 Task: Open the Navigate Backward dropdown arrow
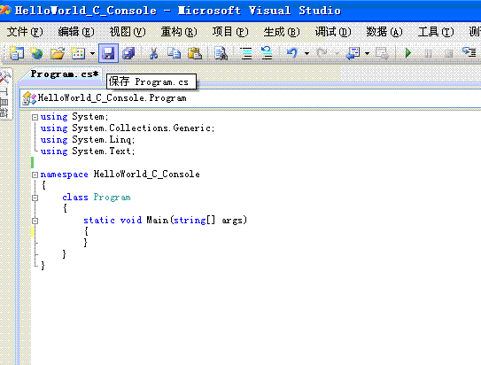point(368,53)
